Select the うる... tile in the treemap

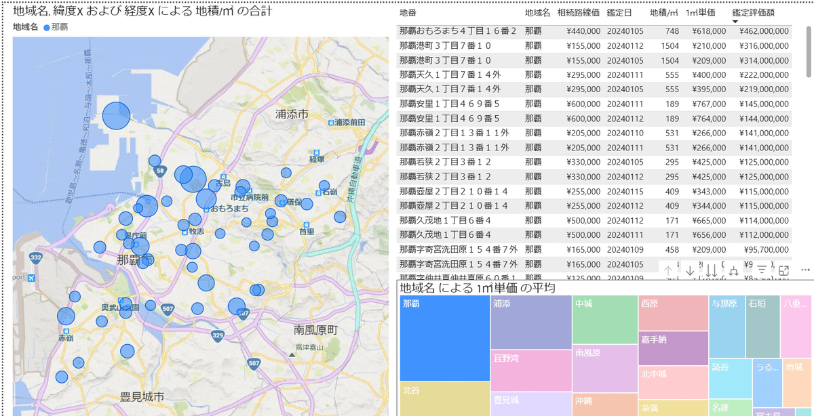pos(767,383)
